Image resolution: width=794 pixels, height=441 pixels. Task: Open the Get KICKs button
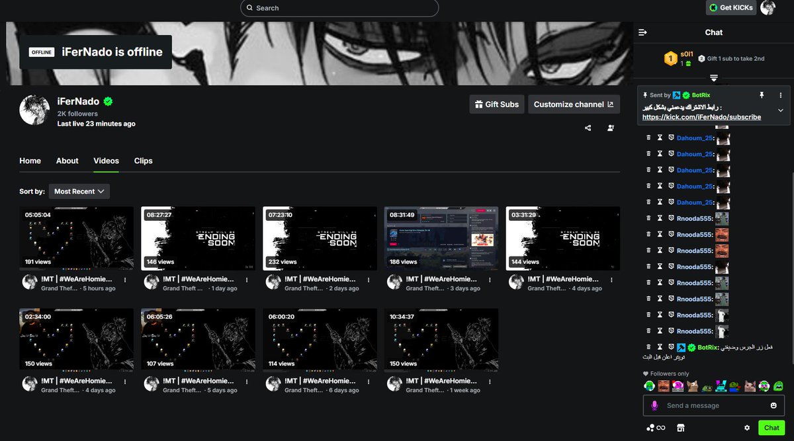click(x=731, y=7)
